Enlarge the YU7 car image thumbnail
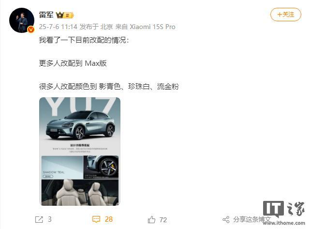Viewport: 310px width, 229px height. pyautogui.click(x=80, y=152)
